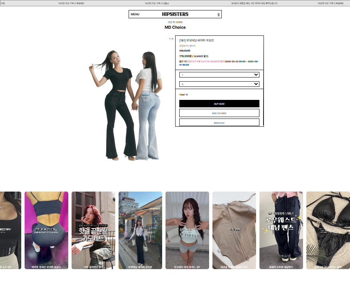
Task: Add item via WISH LIST button
Action: [219, 123]
